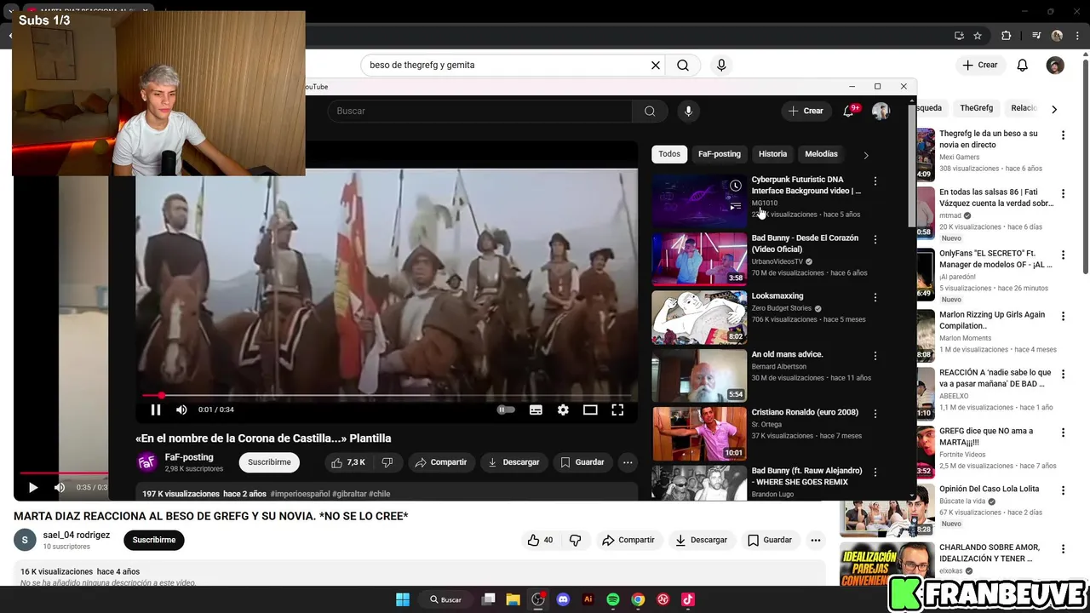This screenshot has width=1090, height=613.
Task: Open Adobe Illustrator from the taskbar
Action: pyautogui.click(x=588, y=599)
